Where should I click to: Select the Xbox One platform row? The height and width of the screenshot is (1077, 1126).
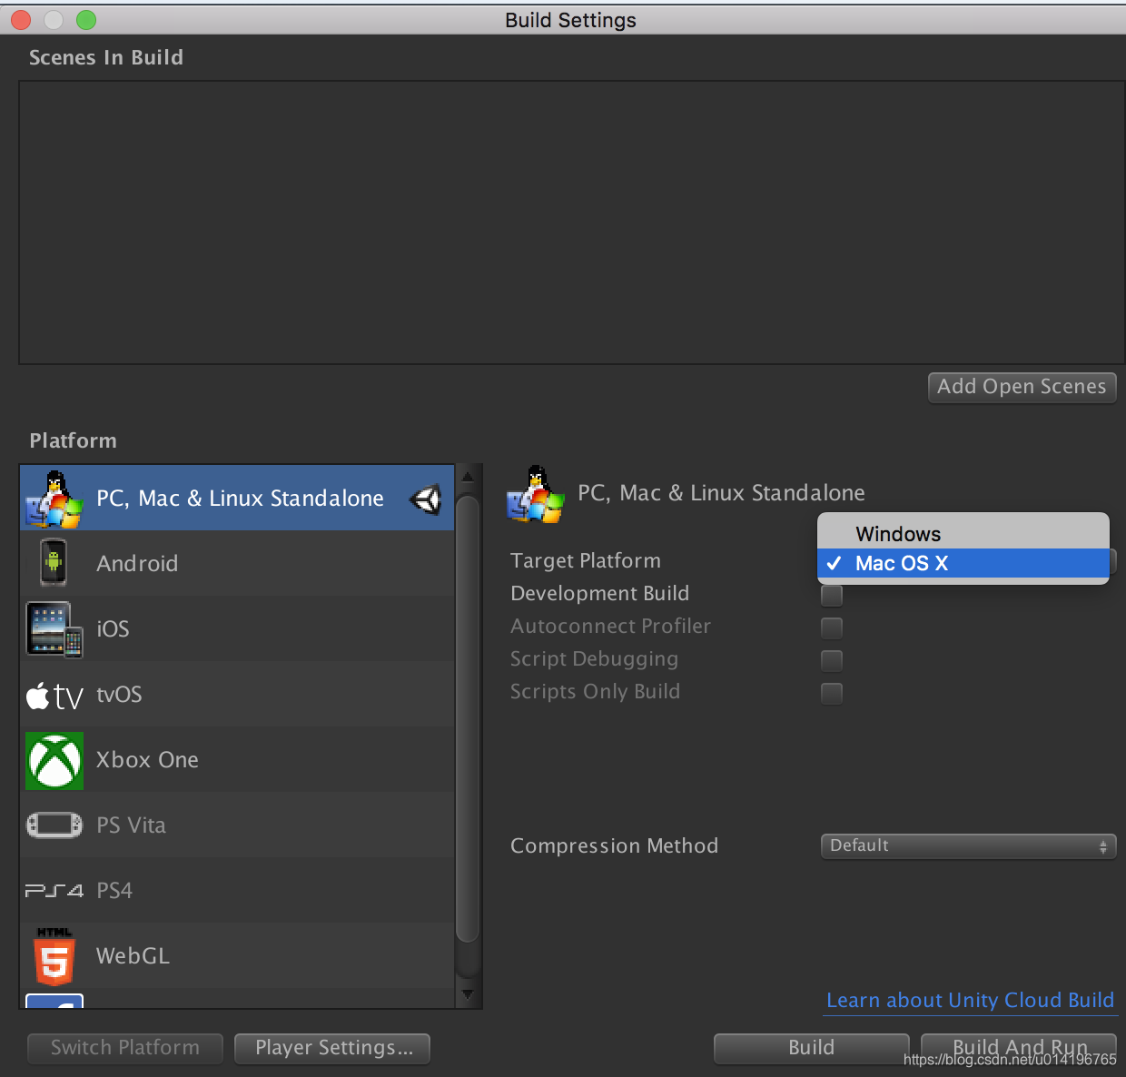click(x=237, y=759)
